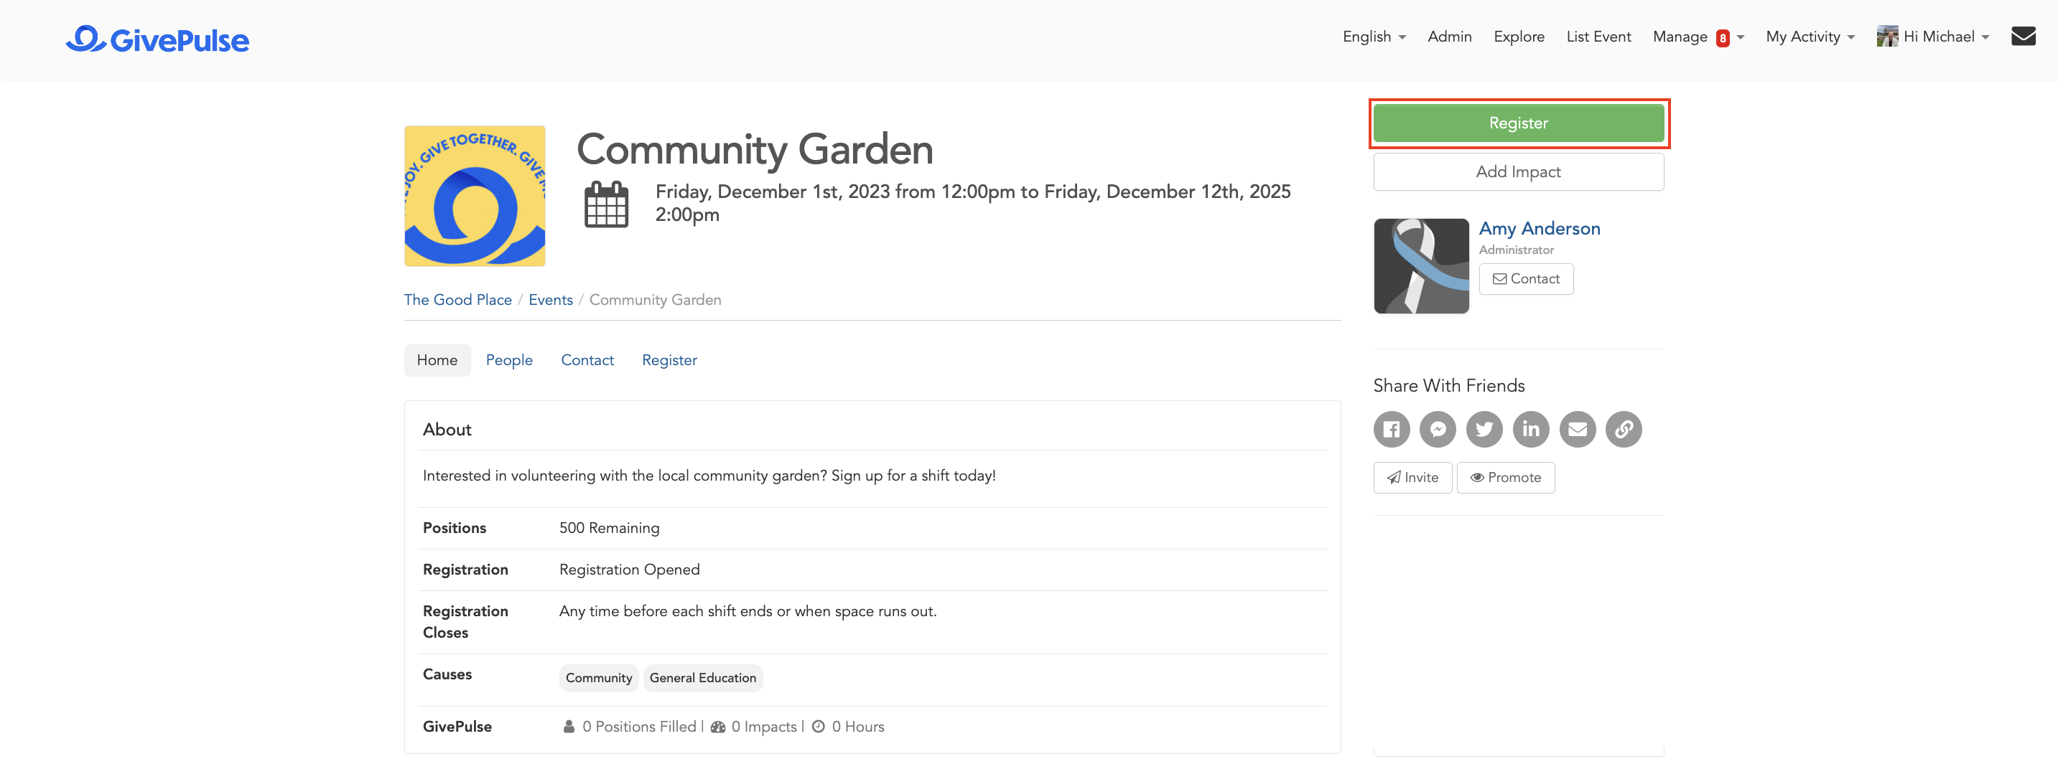Open Amy Anderson profile link
Viewport: 2058px width, 769px height.
point(1539,228)
